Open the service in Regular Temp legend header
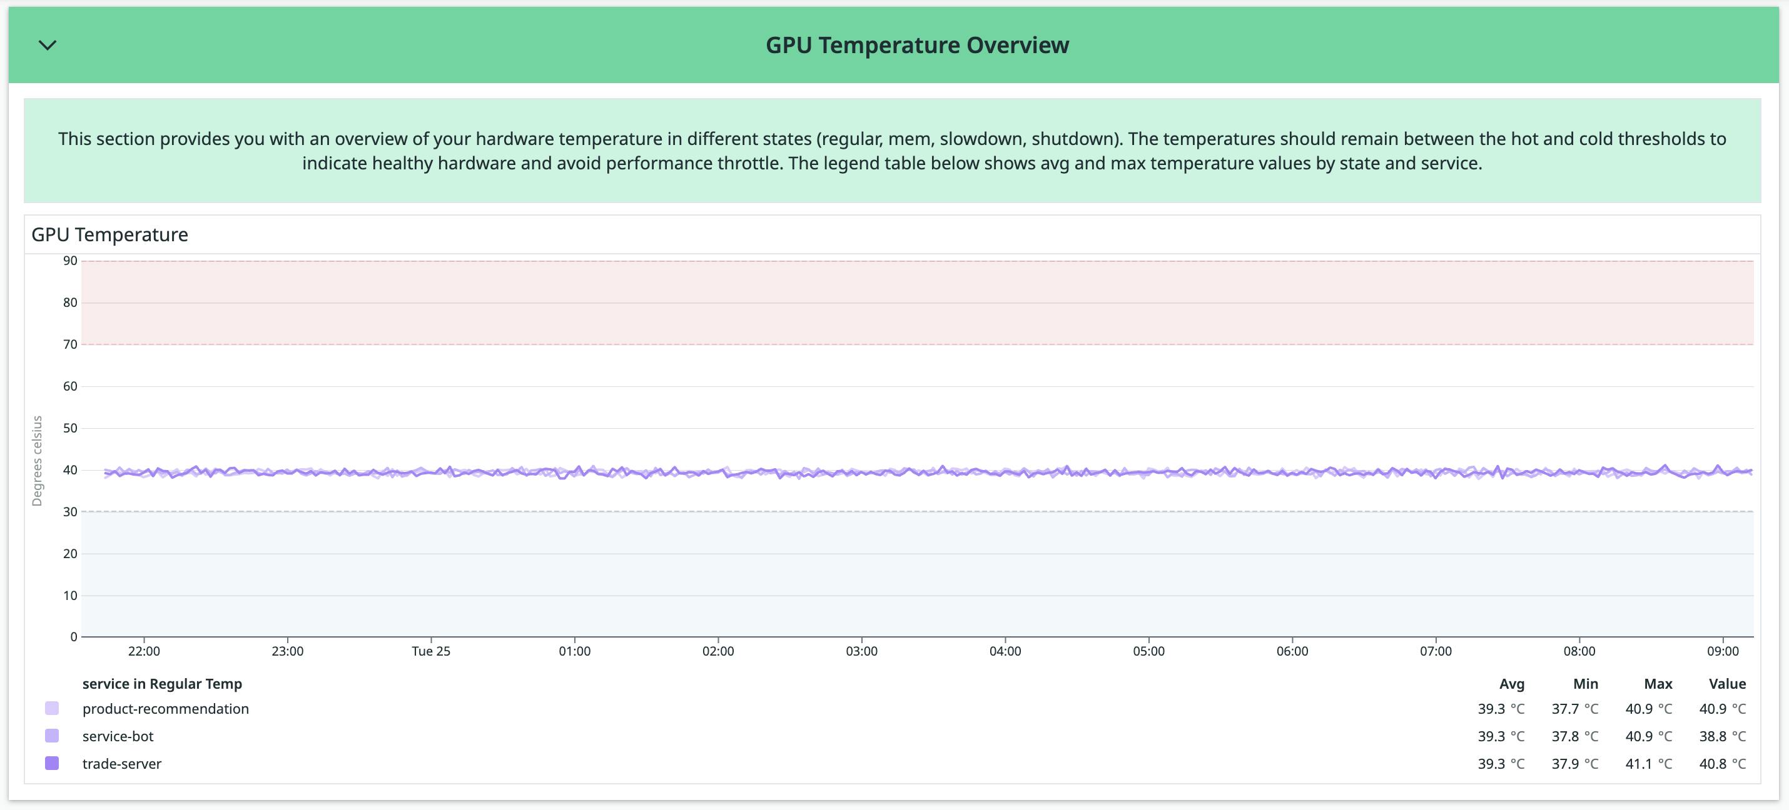This screenshot has width=1789, height=810. click(x=162, y=683)
